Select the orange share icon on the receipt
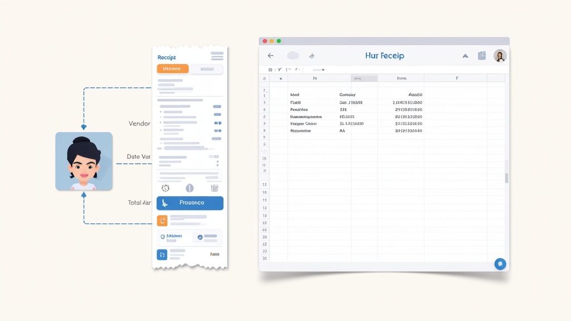This screenshot has height=321, width=571. [x=163, y=221]
